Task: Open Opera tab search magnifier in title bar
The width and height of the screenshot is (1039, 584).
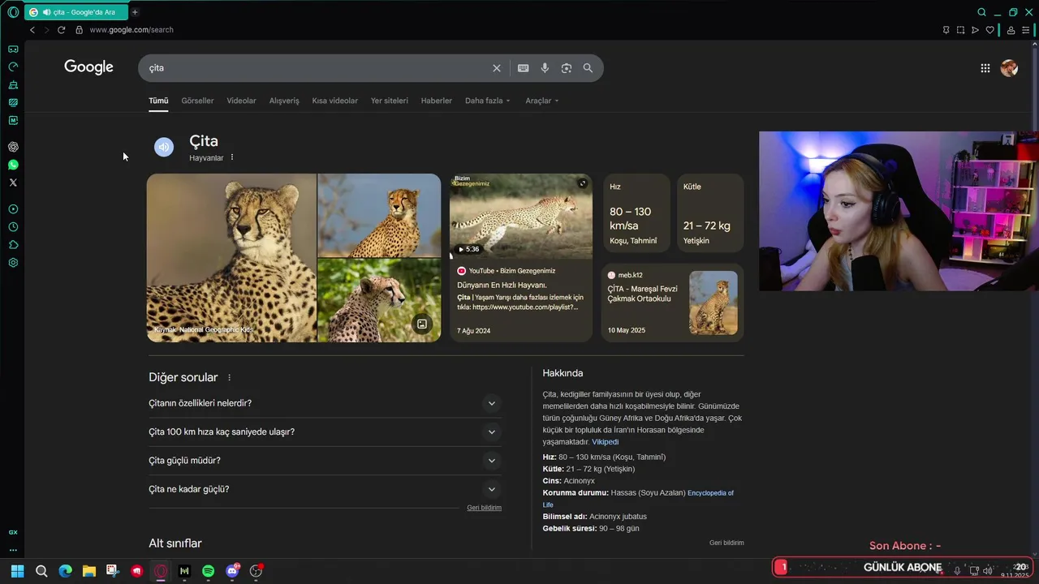Action: (981, 12)
